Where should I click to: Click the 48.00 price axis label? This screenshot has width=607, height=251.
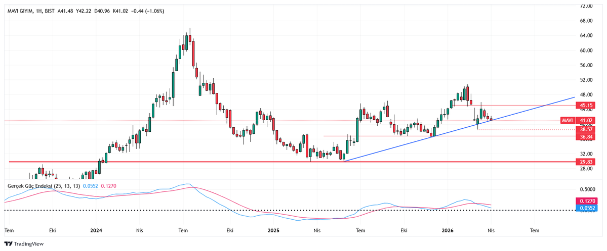coord(586,94)
